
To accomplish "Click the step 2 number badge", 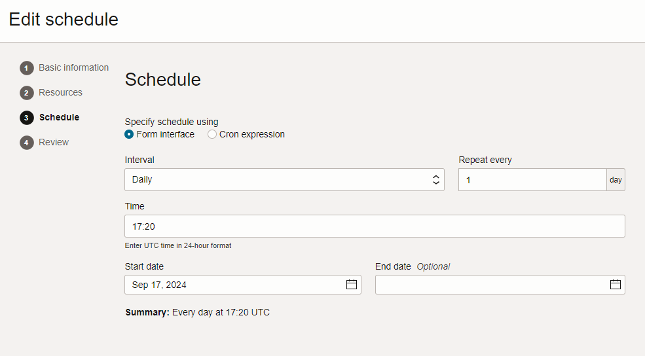I will (27, 93).
